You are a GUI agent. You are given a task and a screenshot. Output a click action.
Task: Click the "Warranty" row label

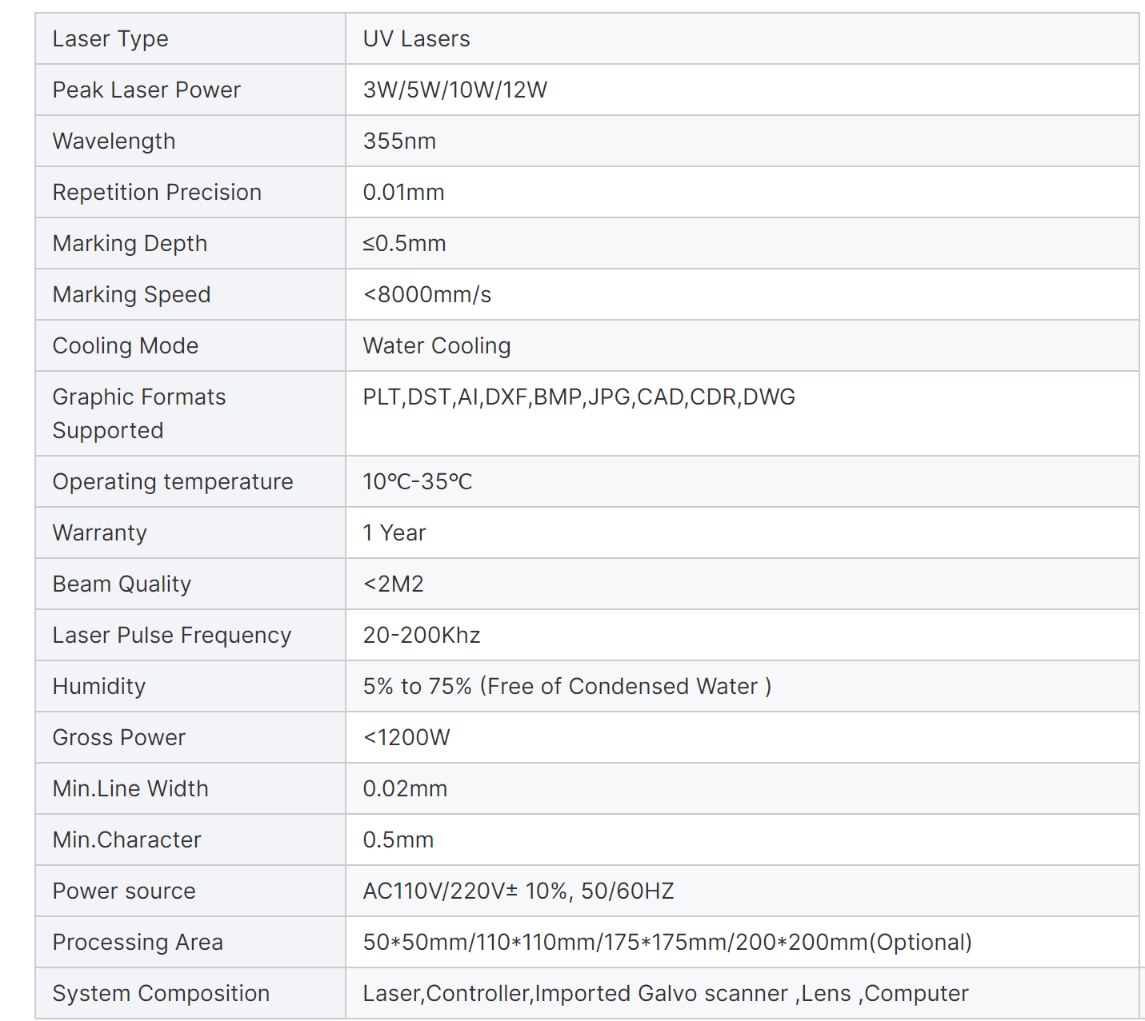coord(100,533)
